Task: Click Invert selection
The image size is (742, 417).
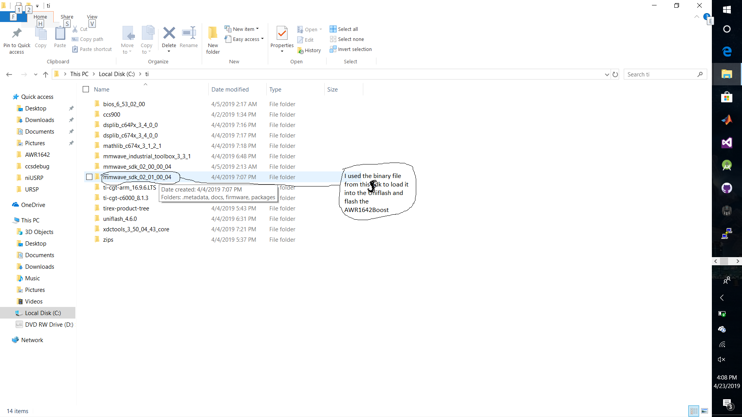Action: pos(351,49)
